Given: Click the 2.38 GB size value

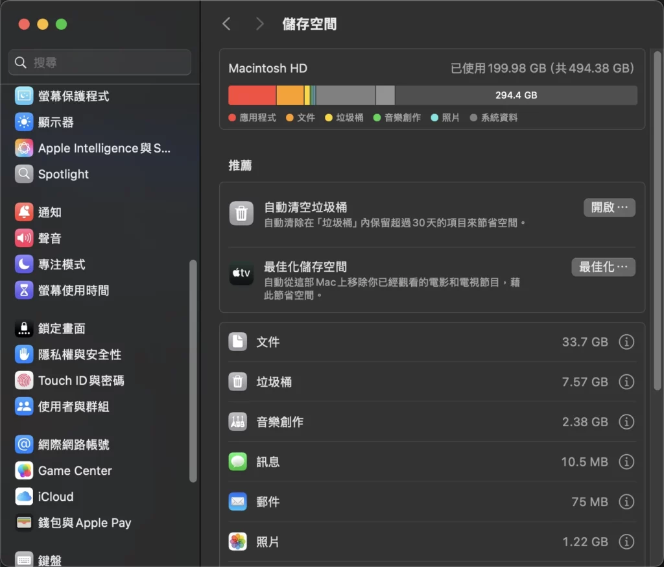Looking at the screenshot, I should click(x=585, y=422).
